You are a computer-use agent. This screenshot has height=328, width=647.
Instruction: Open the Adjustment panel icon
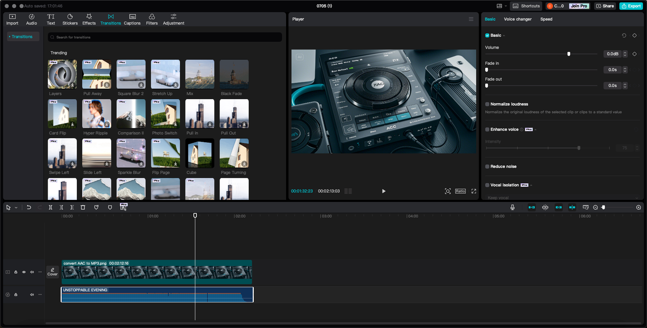coord(173,19)
